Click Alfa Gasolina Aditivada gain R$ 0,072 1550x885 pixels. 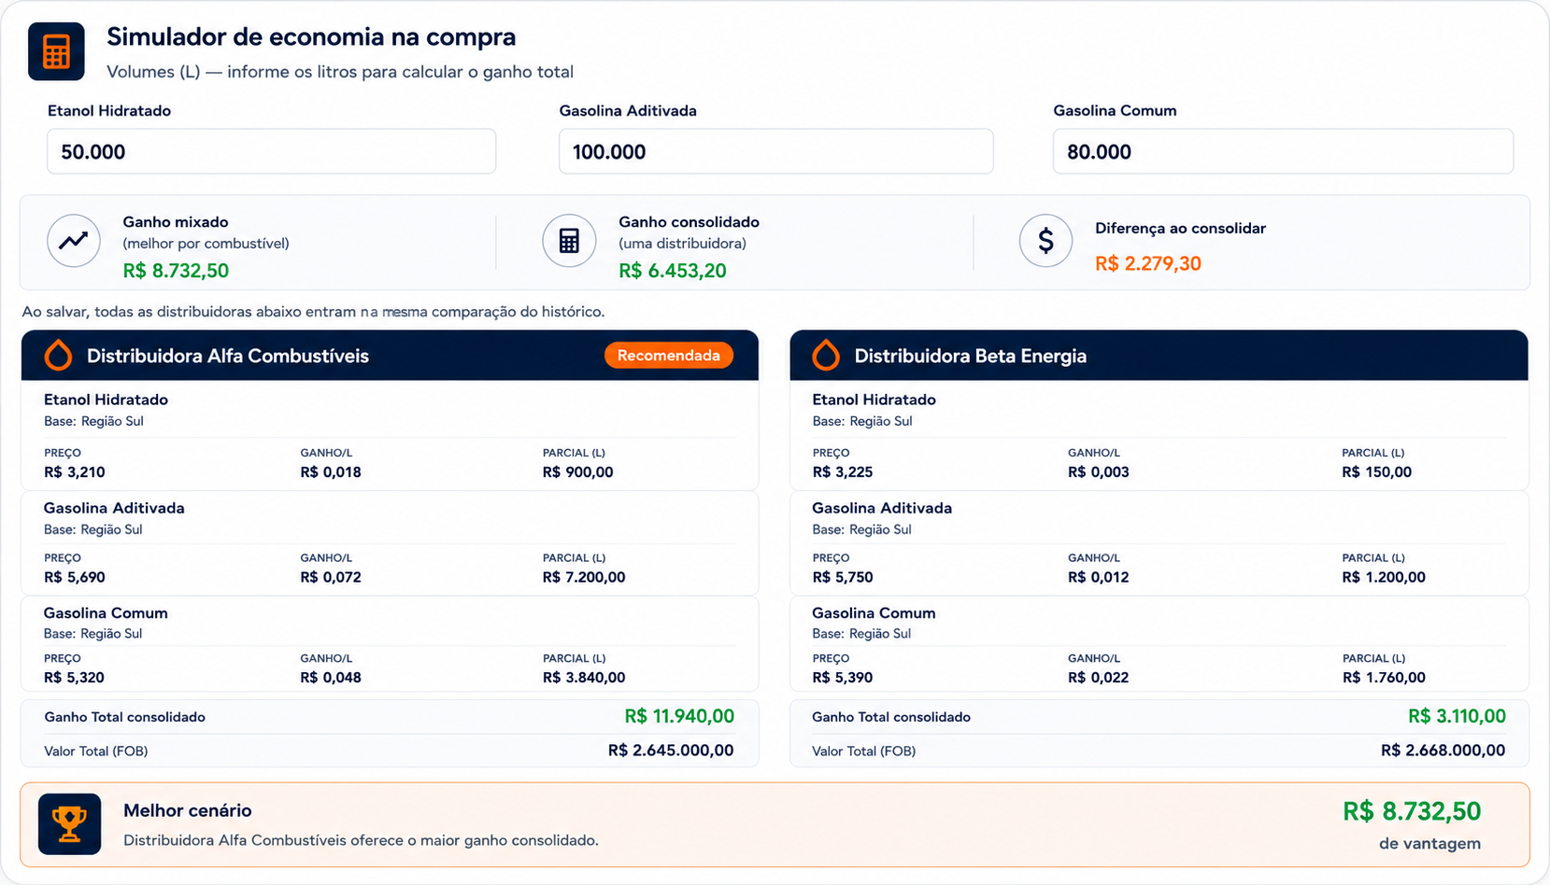point(331,577)
